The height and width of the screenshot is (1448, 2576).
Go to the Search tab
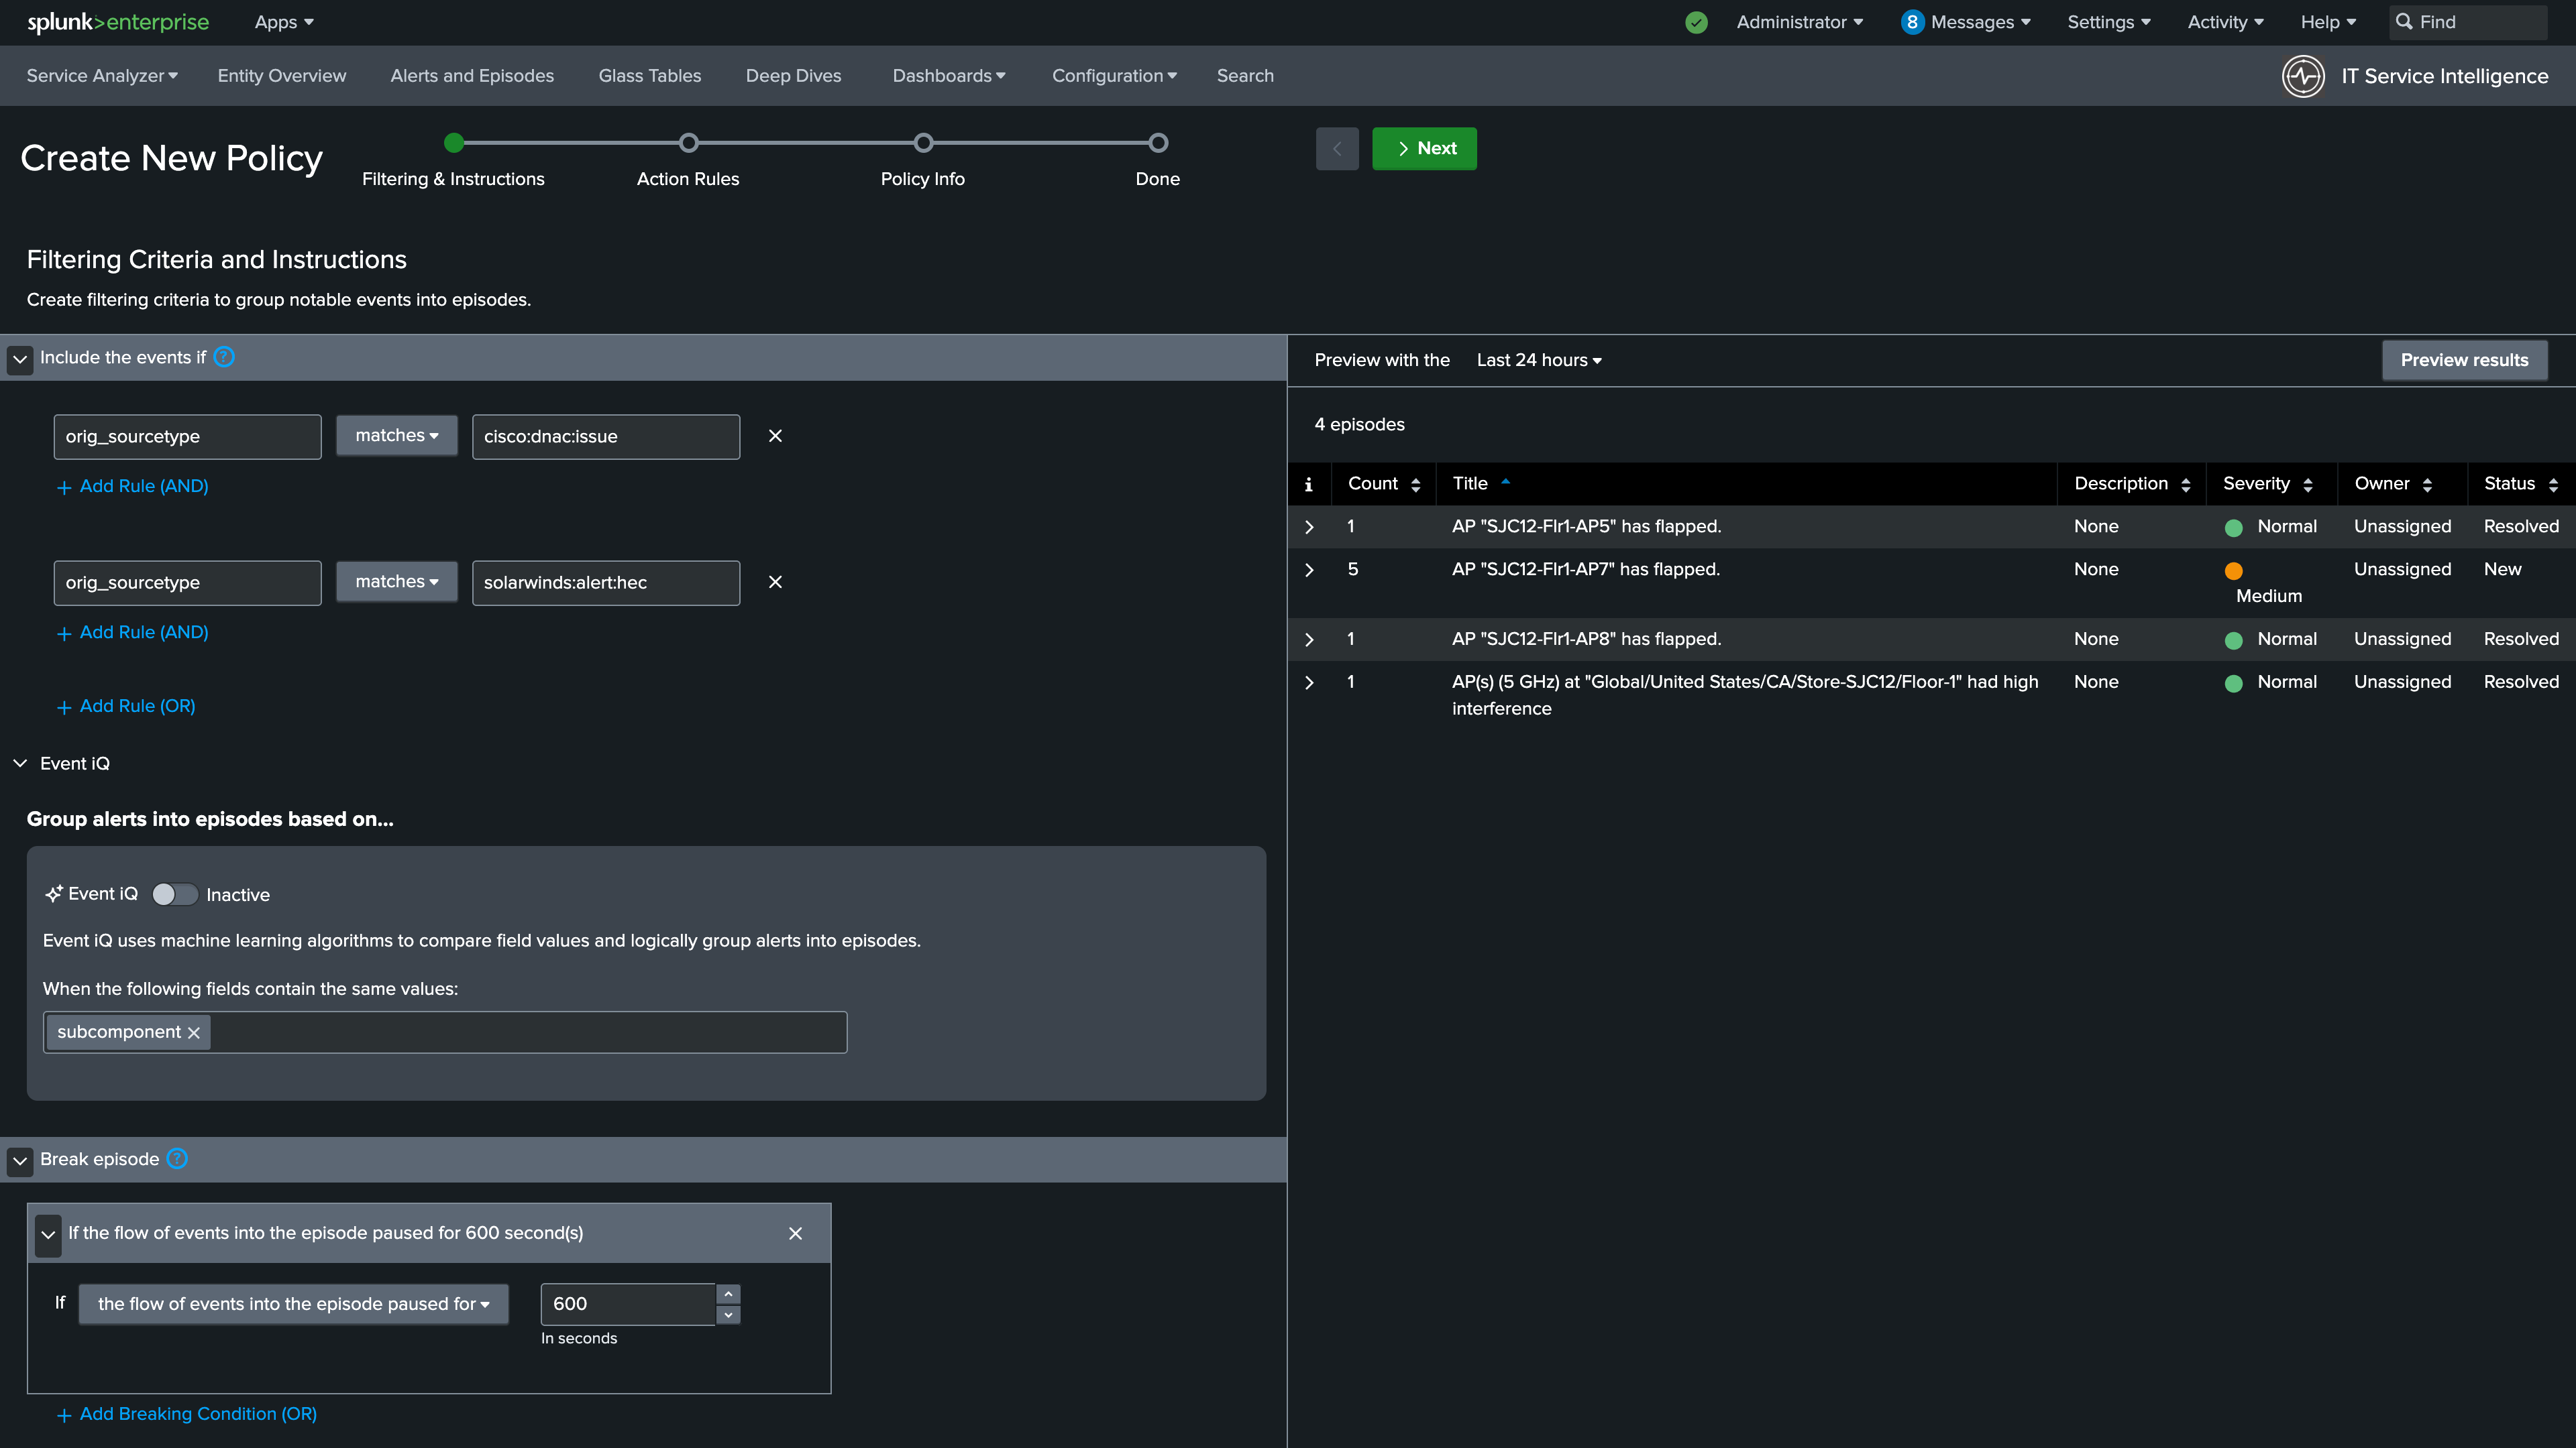(x=1245, y=76)
